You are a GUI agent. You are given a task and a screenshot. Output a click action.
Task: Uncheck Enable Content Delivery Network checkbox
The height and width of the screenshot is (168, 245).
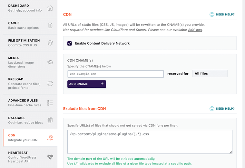tap(69, 43)
